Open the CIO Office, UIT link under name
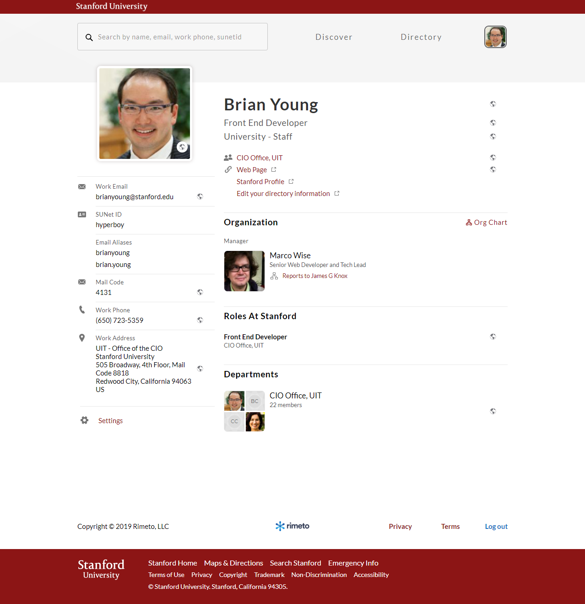This screenshot has width=585, height=604. [260, 158]
